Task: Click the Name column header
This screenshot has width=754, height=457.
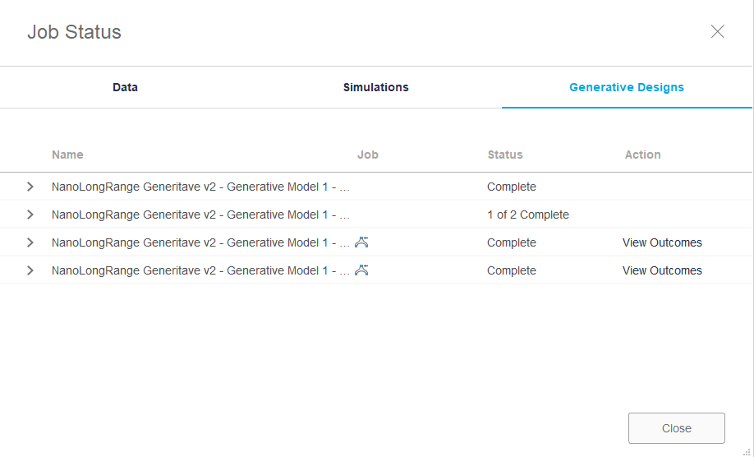Action: (x=67, y=155)
